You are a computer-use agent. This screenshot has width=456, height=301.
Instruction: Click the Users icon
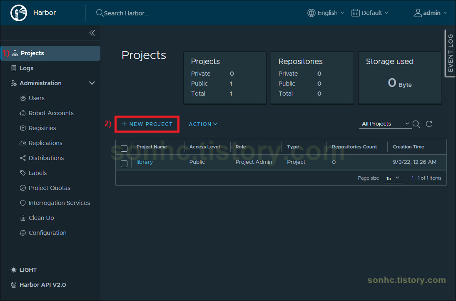(22, 98)
